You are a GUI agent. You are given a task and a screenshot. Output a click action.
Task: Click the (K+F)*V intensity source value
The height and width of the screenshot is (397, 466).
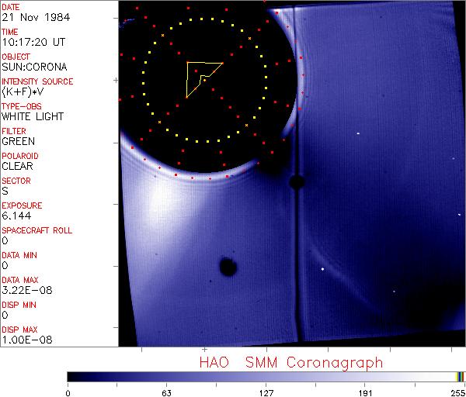pyautogui.click(x=24, y=91)
